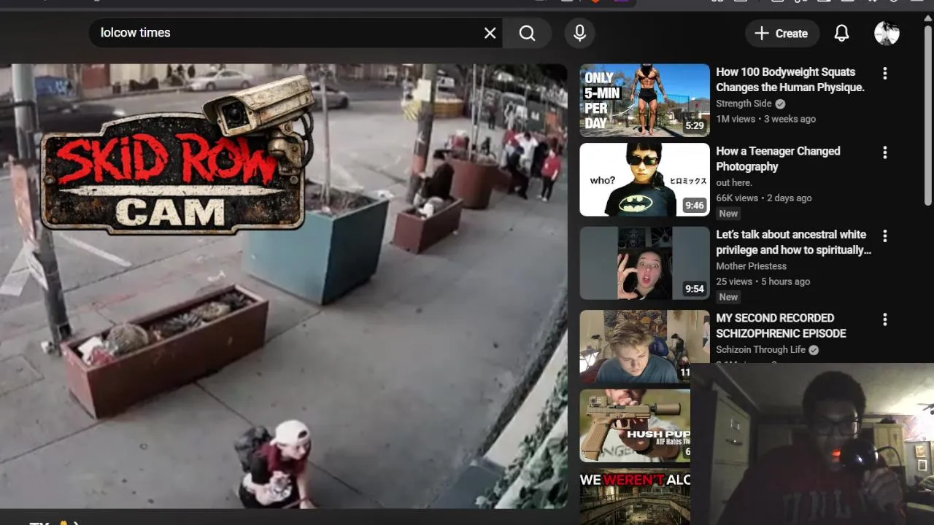
Task: Open options menu for SCHIZOPHRENIC EPISODE video
Action: coord(884,319)
